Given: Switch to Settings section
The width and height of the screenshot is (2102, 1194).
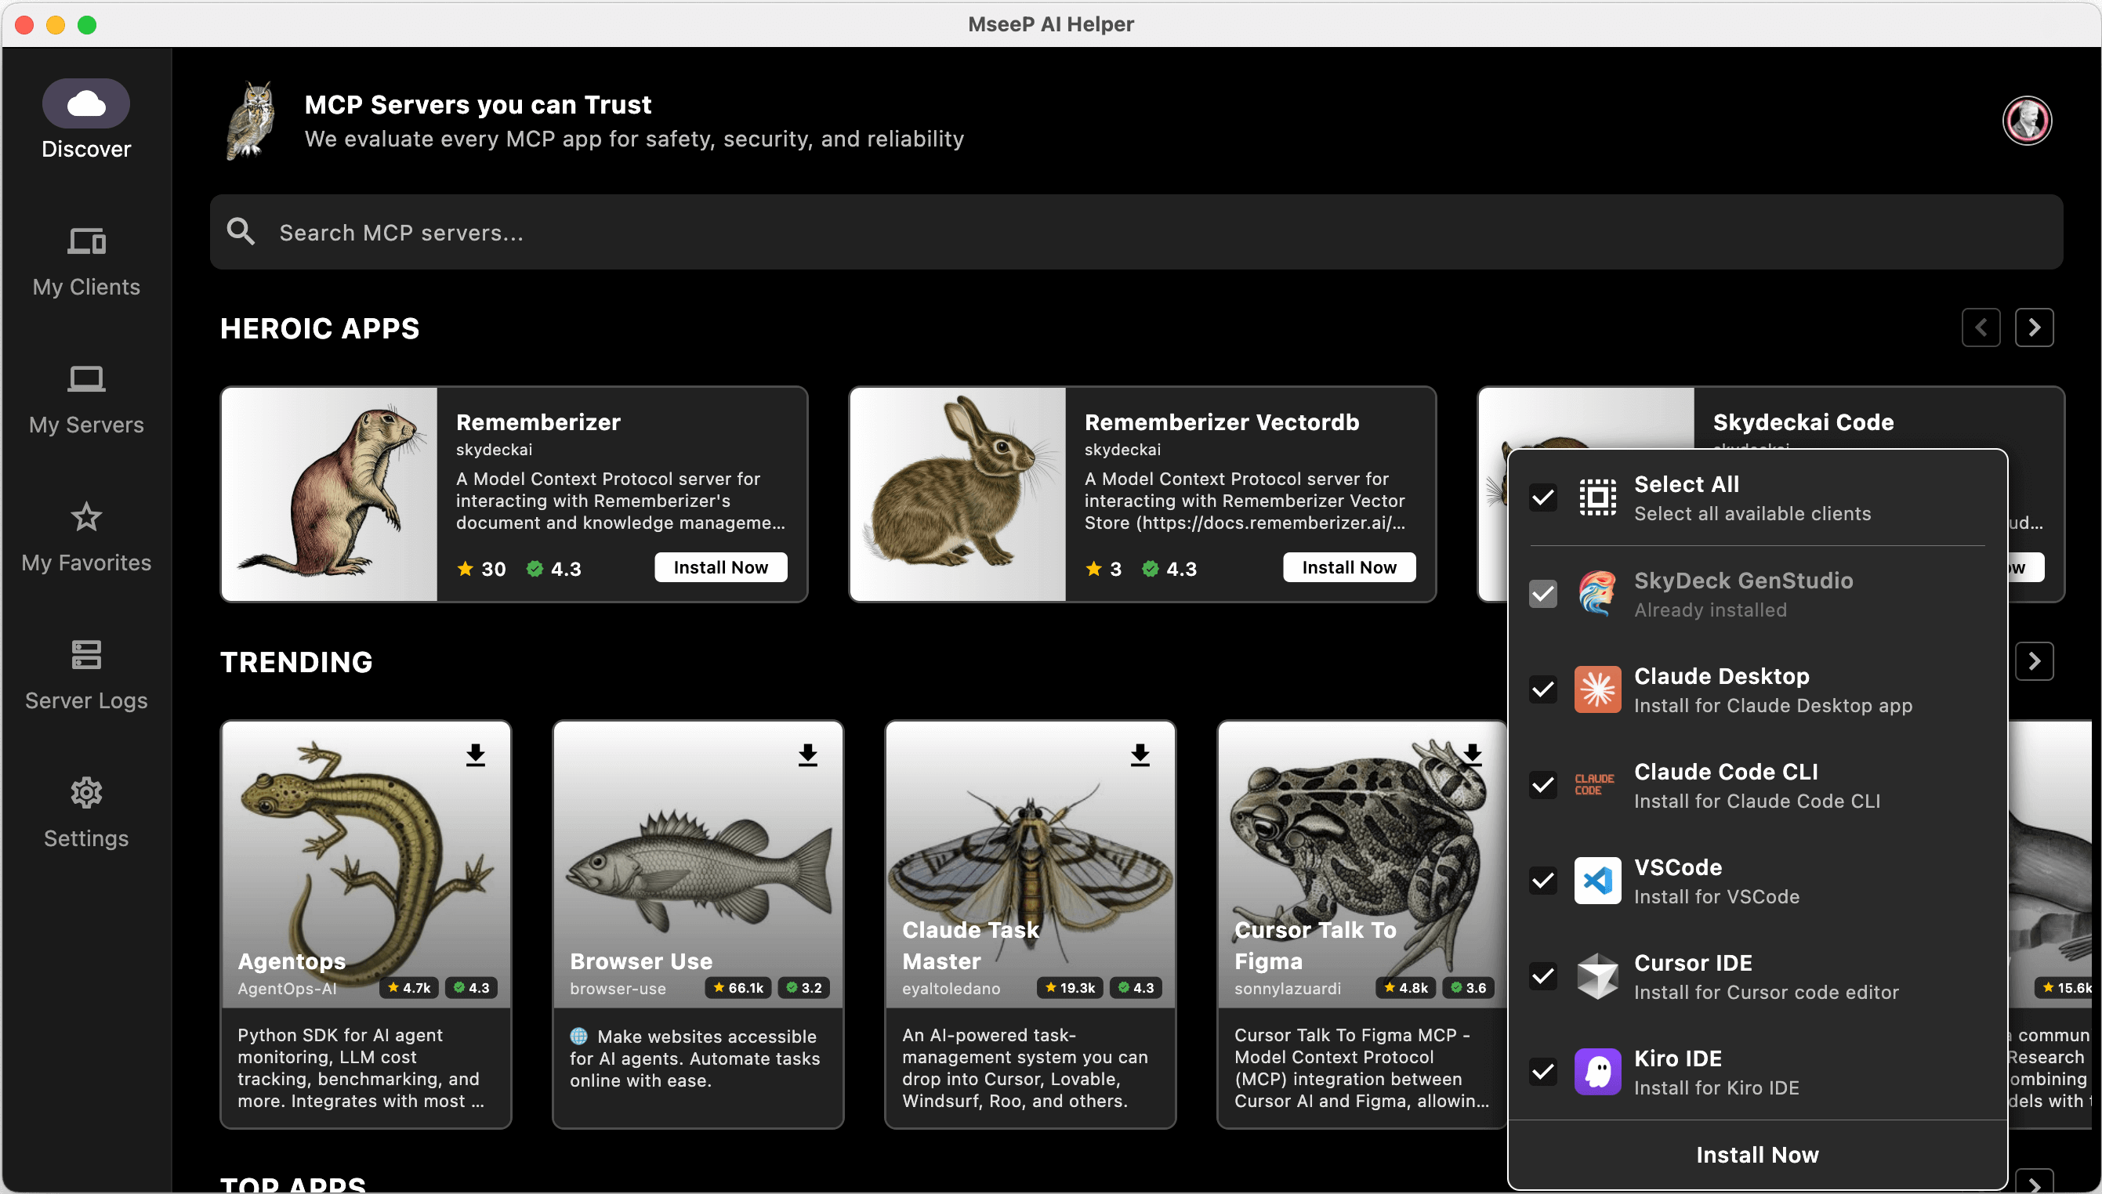Looking at the screenshot, I should pyautogui.click(x=86, y=815).
